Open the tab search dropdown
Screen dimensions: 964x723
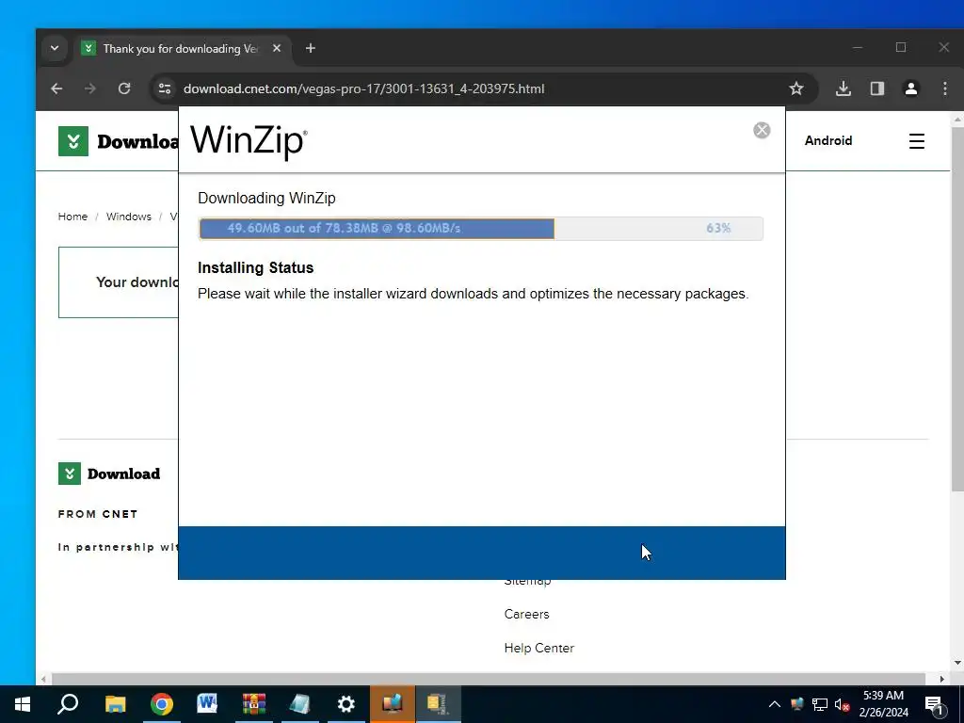(x=54, y=48)
